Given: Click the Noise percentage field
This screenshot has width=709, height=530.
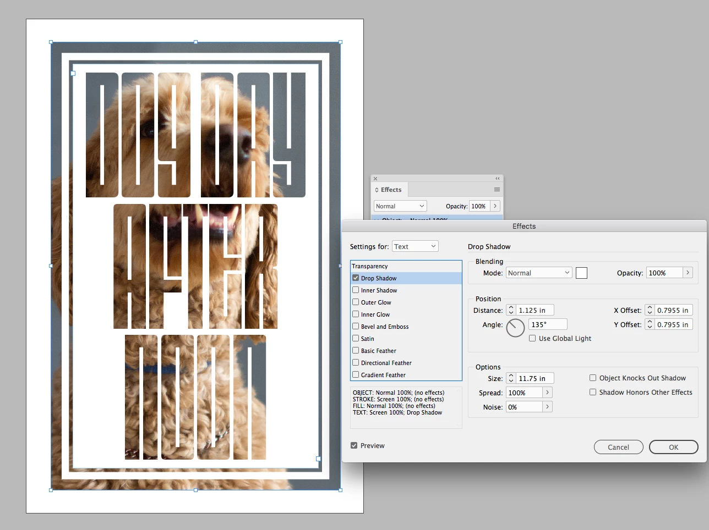Looking at the screenshot, I should click(524, 407).
